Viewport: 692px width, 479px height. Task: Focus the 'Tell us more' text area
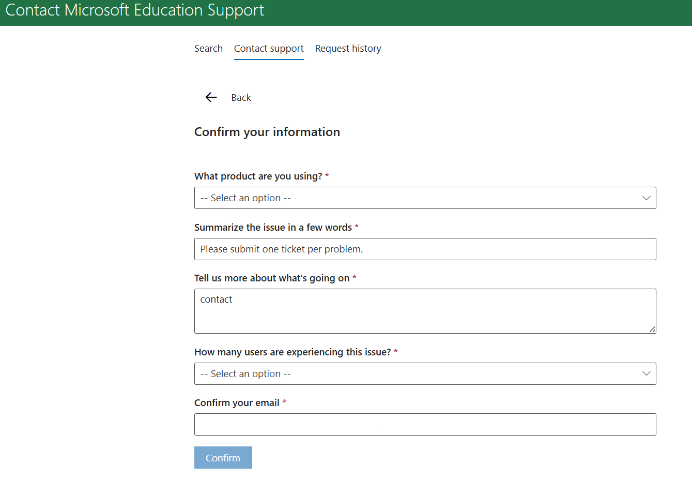click(425, 311)
